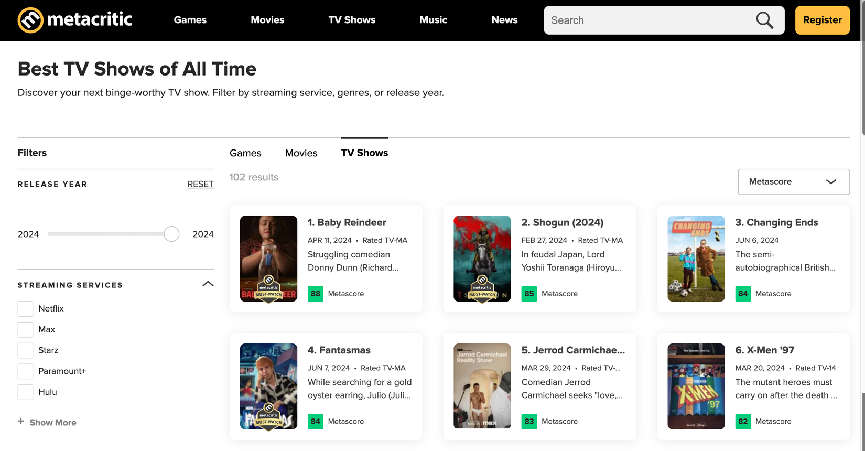The image size is (865, 451).
Task: Click the '102 results' text
Action: pyautogui.click(x=254, y=177)
